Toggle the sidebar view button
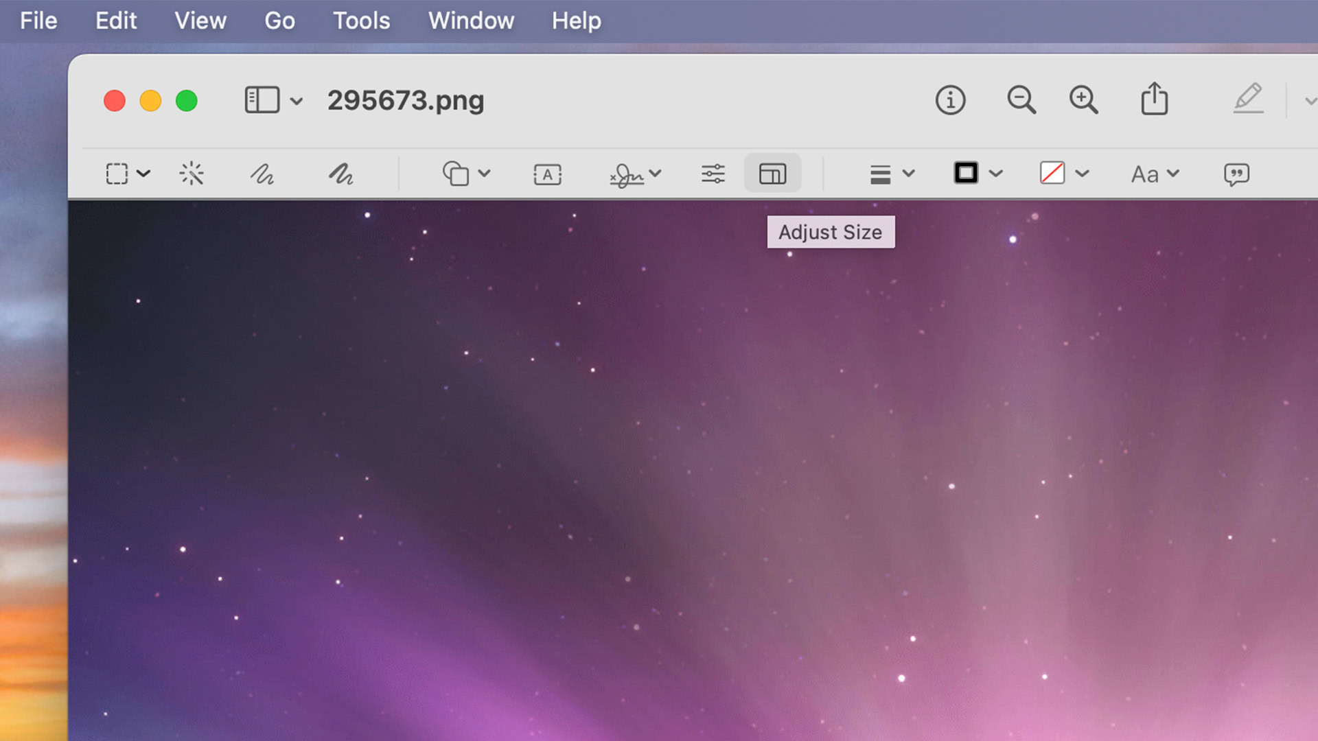The width and height of the screenshot is (1318, 741). pos(262,100)
